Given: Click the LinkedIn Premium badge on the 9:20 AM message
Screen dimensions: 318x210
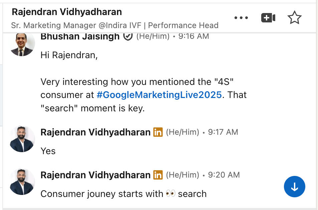Looking at the screenshot, I should [158, 175].
